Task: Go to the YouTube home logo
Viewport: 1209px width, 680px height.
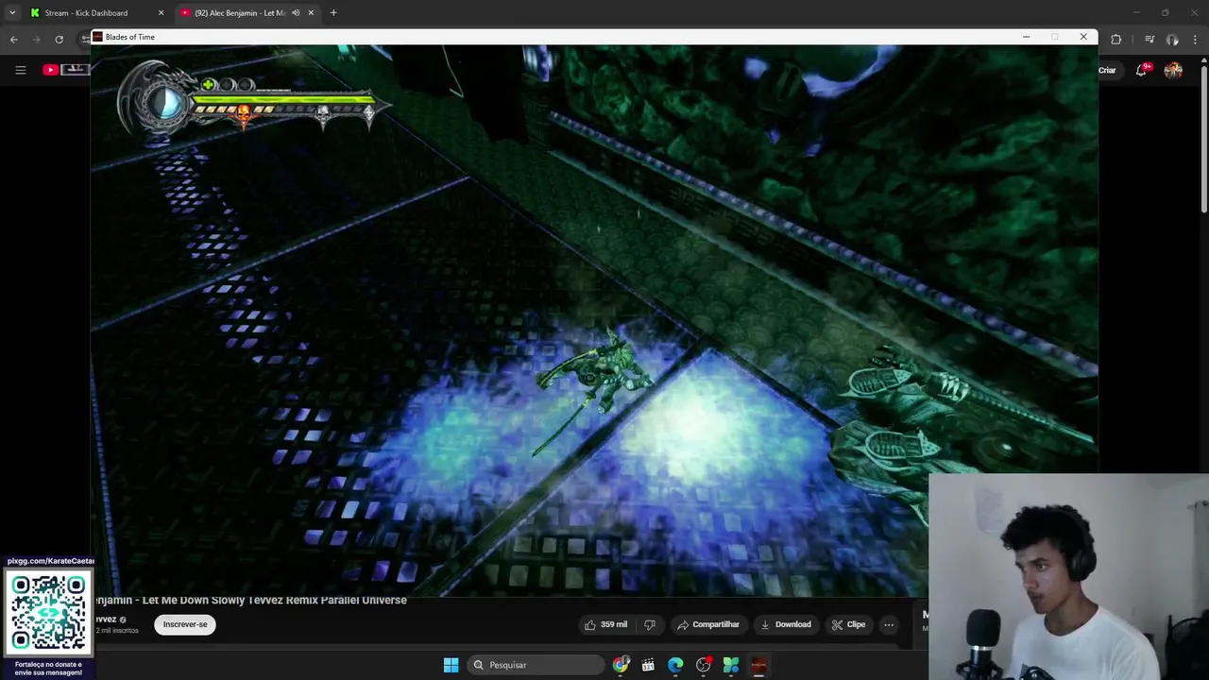Action: coord(66,70)
